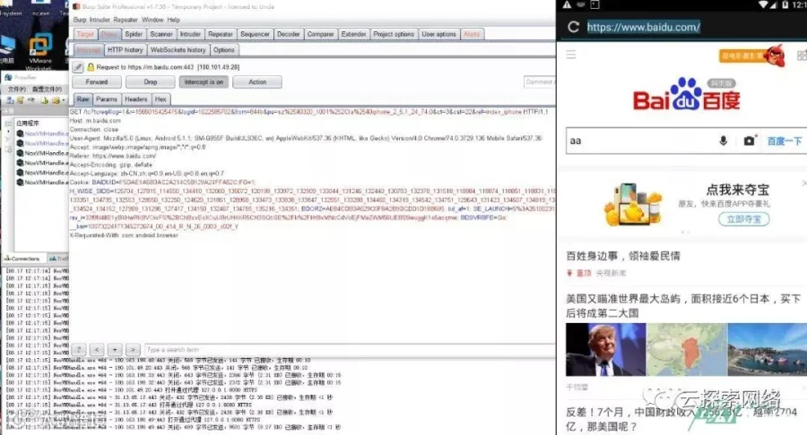This screenshot has width=807, height=435.
Task: Click the padlock icon next to Request to
Action: pos(91,67)
